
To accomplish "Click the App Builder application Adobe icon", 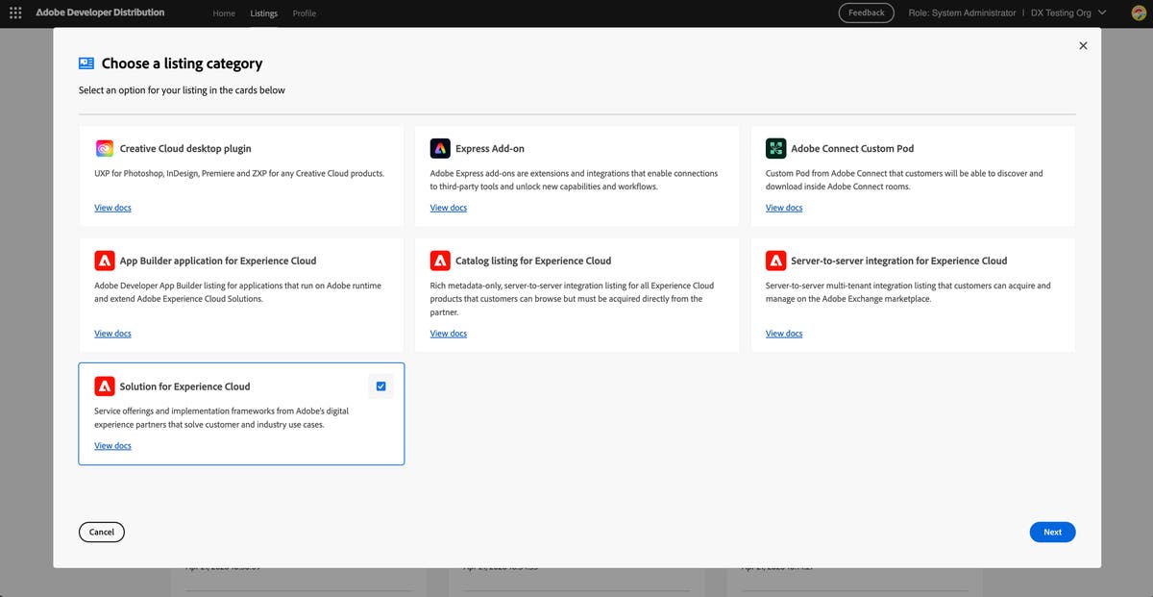I will (x=105, y=261).
